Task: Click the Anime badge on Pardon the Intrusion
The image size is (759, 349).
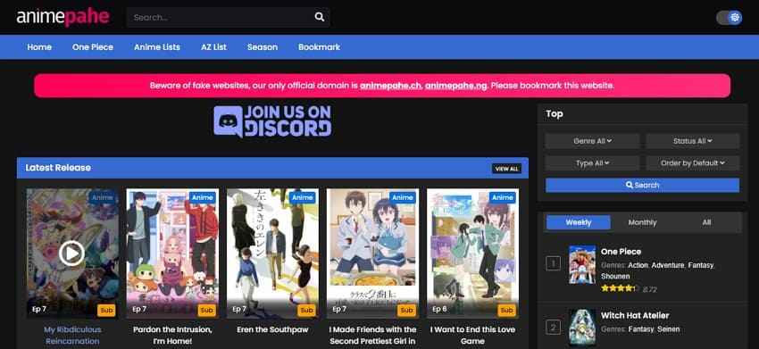Action: (x=203, y=197)
